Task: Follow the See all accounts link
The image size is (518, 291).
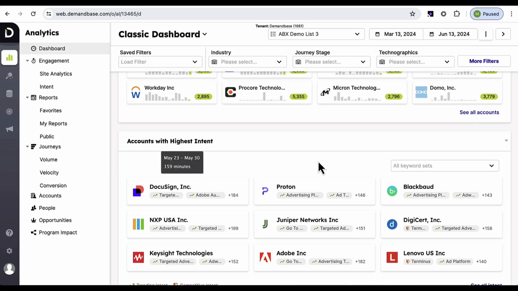Action: (x=479, y=112)
